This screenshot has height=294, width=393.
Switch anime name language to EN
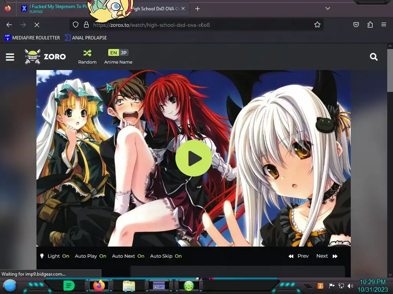tap(113, 53)
